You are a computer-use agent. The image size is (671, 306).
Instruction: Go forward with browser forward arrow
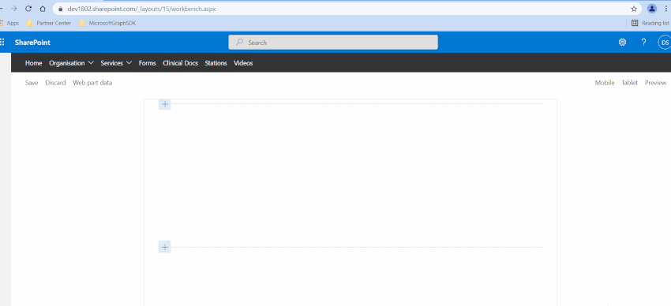14,9
